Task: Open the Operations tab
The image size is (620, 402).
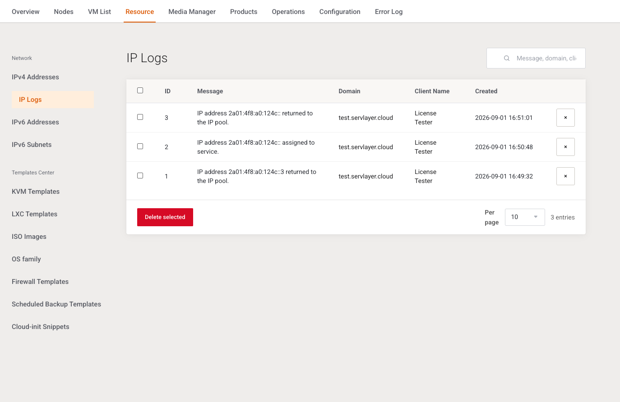Action: pyautogui.click(x=288, y=12)
